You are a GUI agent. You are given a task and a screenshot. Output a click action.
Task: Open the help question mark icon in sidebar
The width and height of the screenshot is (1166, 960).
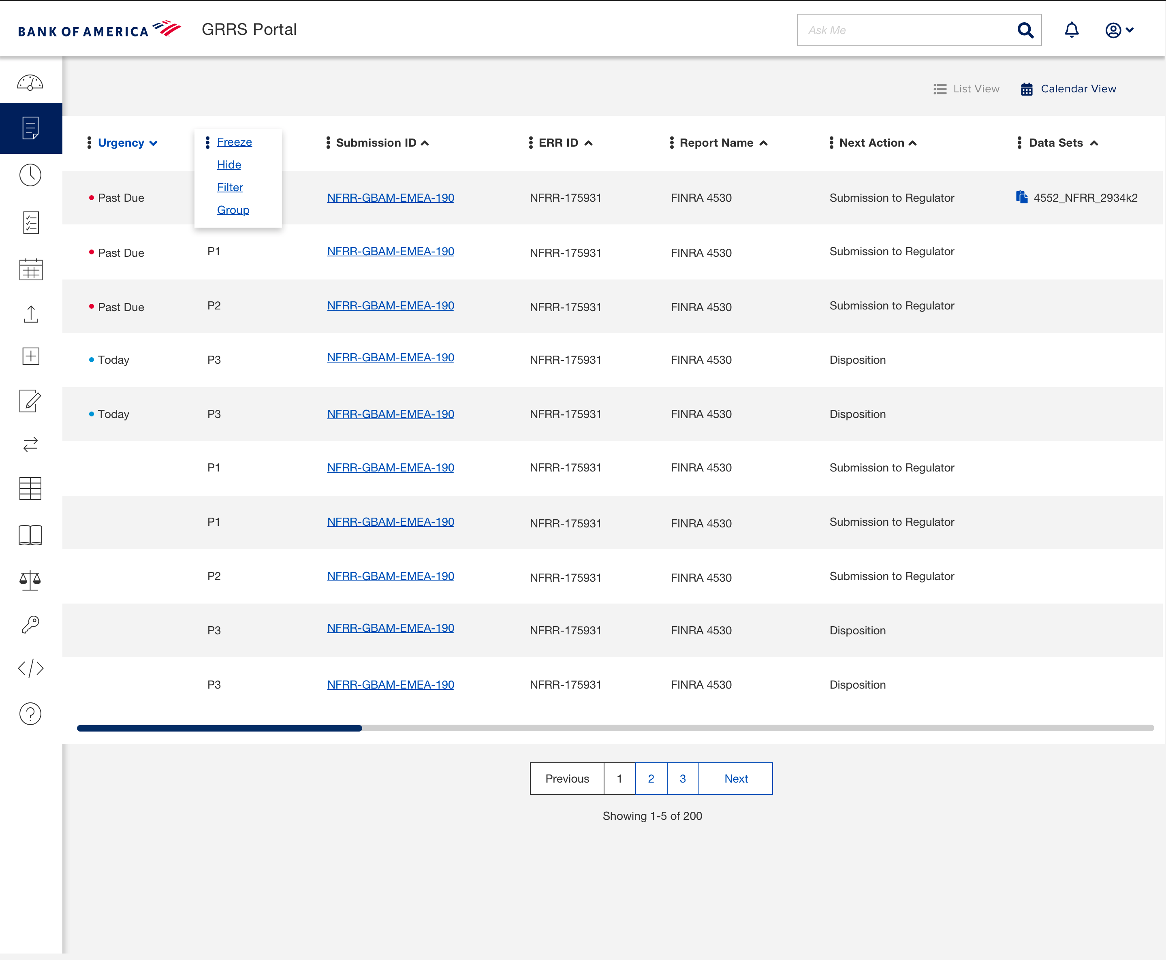(x=30, y=713)
